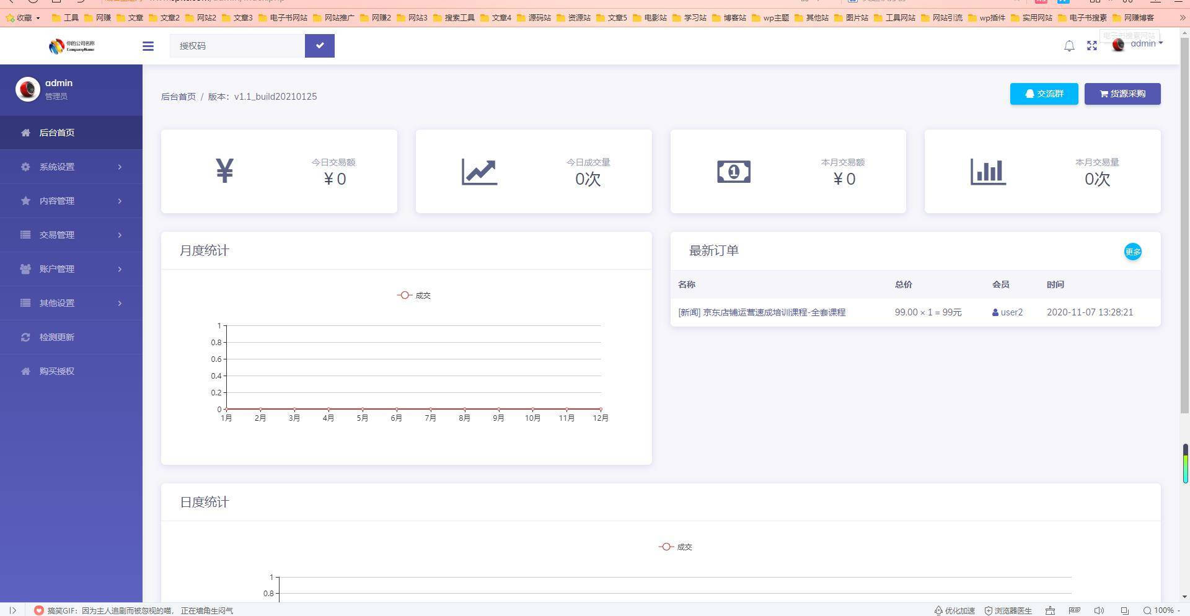Show more bookmarks with double chevron
This screenshot has height=616, width=1190.
1182,18
